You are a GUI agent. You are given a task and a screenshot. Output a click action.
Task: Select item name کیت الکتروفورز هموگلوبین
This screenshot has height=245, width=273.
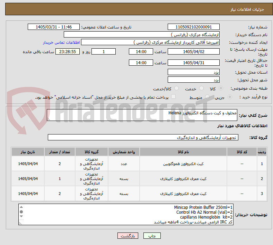(183, 164)
